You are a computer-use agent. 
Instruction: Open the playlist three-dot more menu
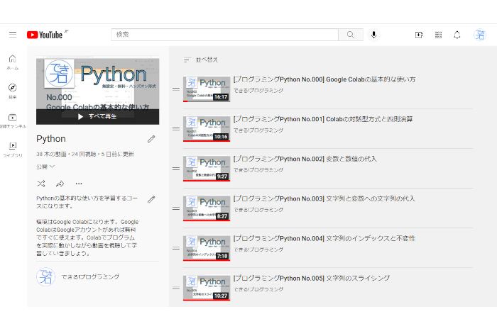(x=79, y=184)
